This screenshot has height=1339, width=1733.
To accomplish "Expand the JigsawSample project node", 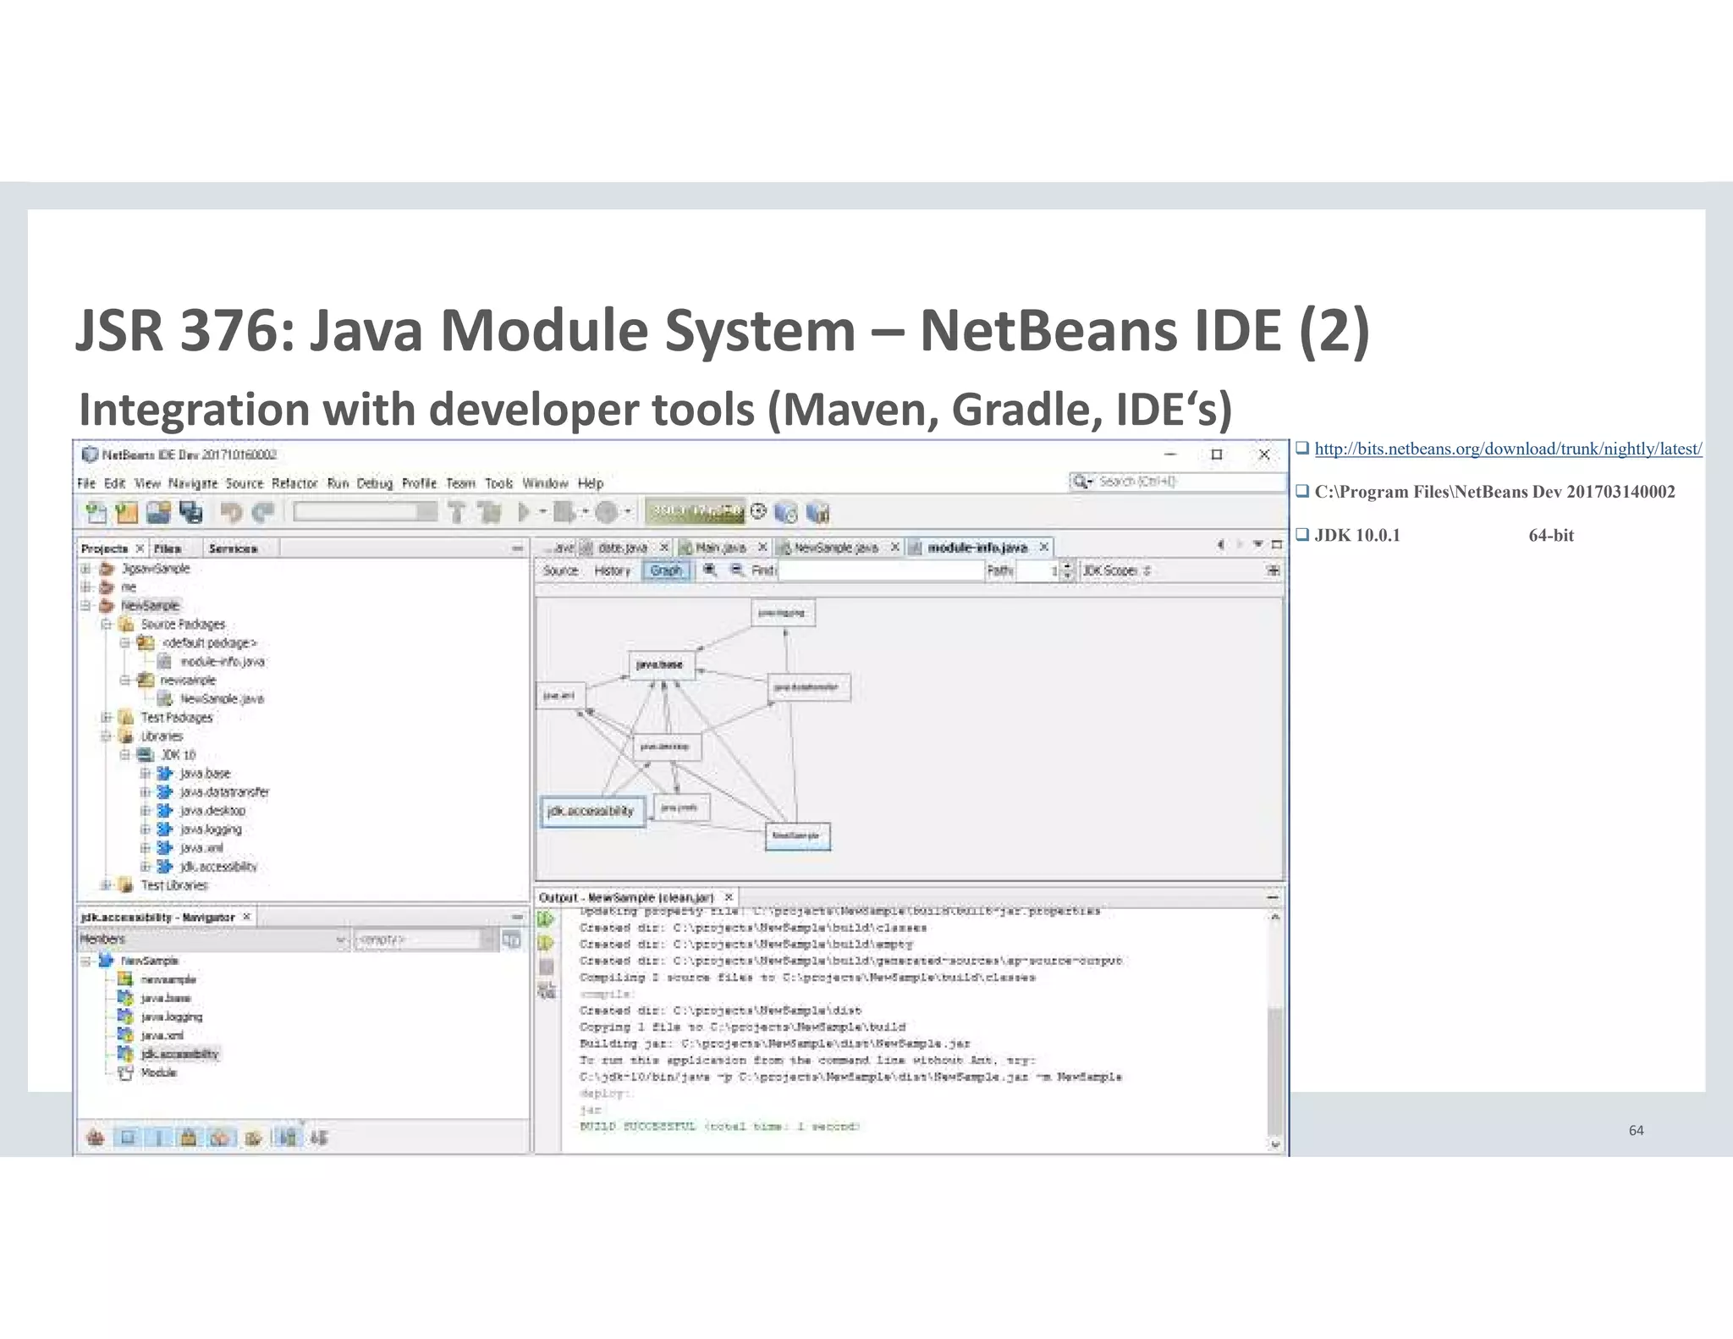I will click(x=85, y=569).
